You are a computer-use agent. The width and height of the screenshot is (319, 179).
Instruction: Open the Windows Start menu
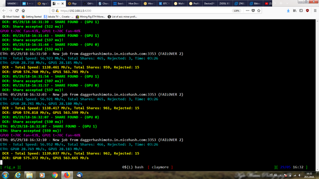[x=5, y=175]
